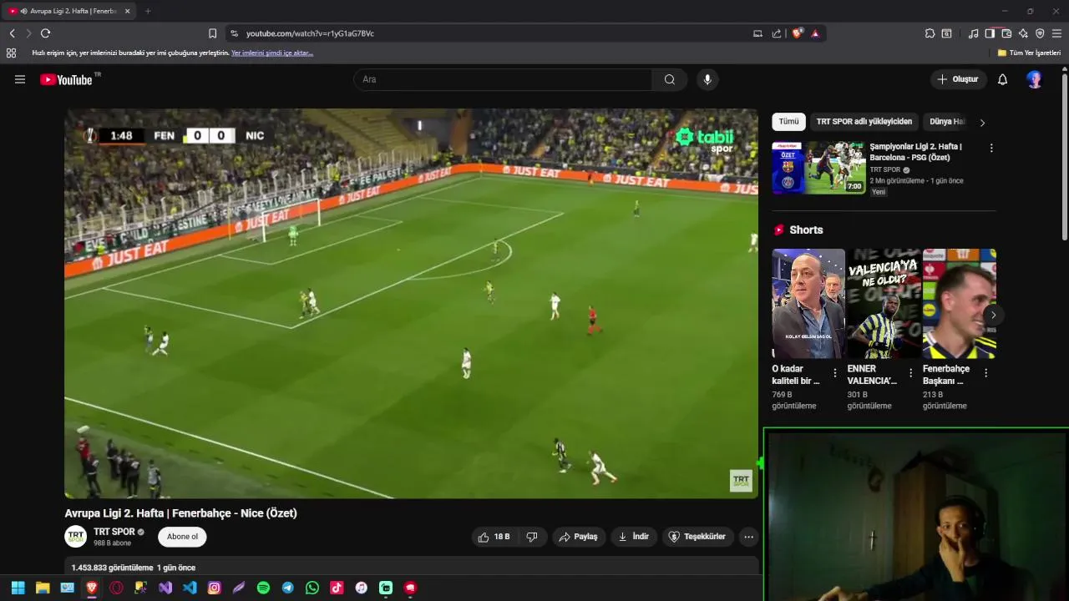Open options for the 'O kadar kaliteli' short

tap(835, 373)
